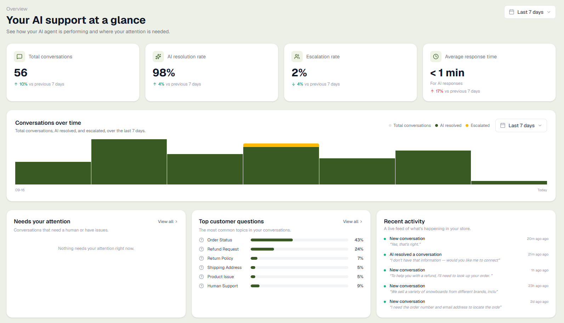The height and width of the screenshot is (323, 564).
Task: Click the question icon beside Human Support
Action: [201, 286]
